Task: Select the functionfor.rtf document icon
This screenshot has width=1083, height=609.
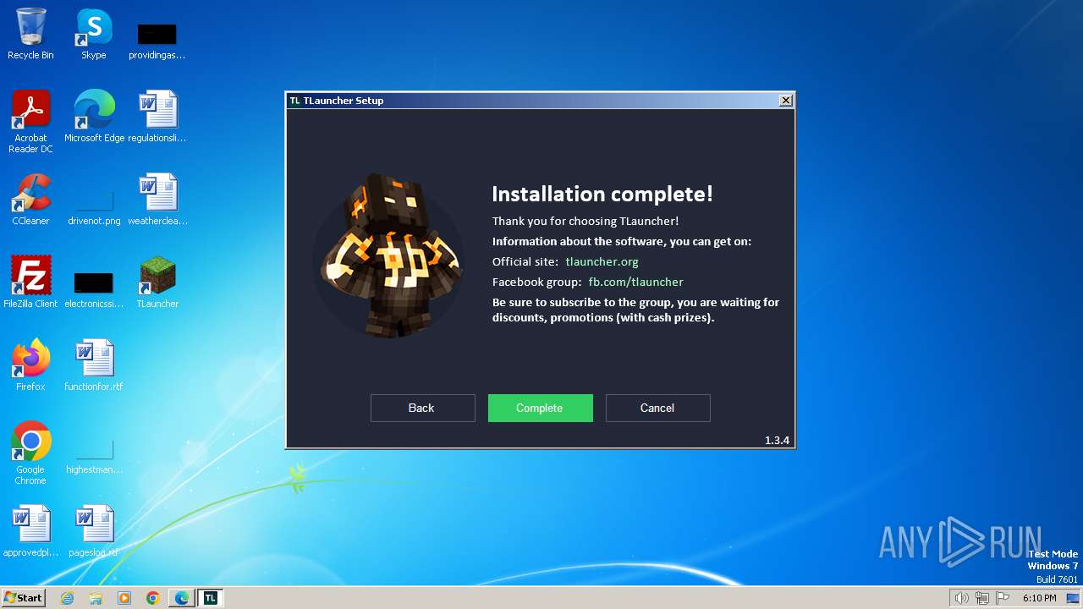Action: tap(94, 365)
